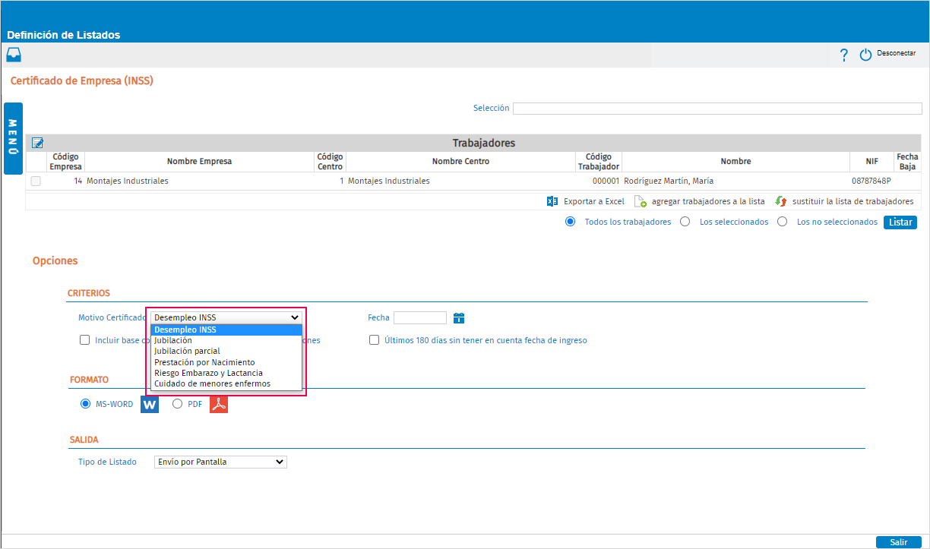Click the PDF format icon
This screenshot has height=549, width=930.
[x=219, y=405]
